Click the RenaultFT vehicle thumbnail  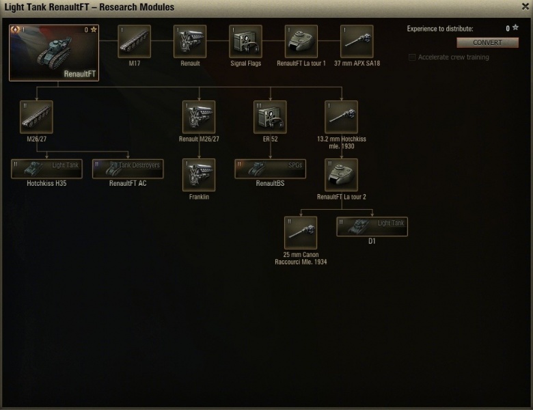pyautogui.click(x=54, y=53)
